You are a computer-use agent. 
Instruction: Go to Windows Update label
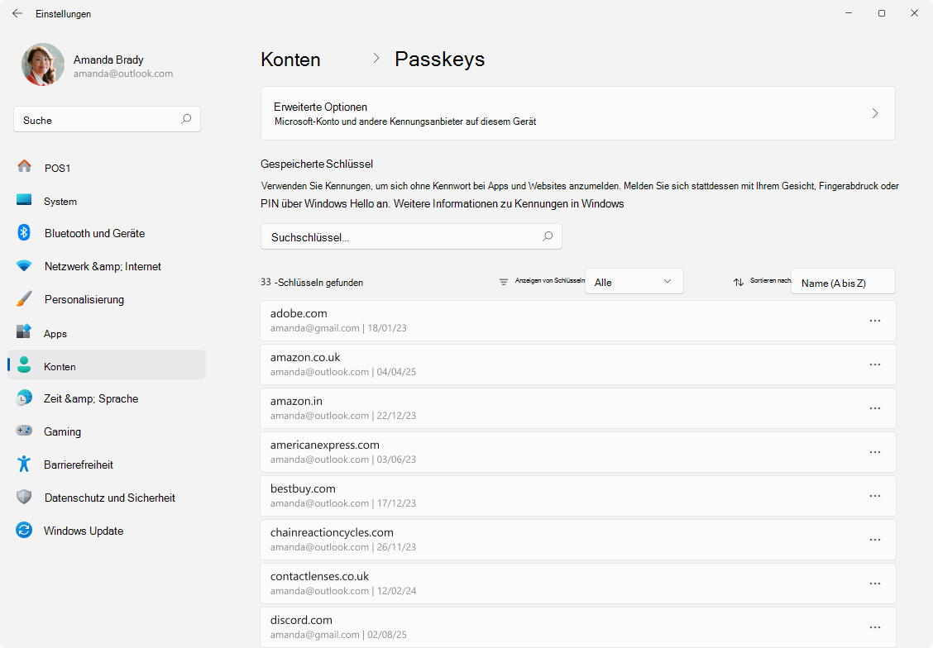(x=84, y=531)
